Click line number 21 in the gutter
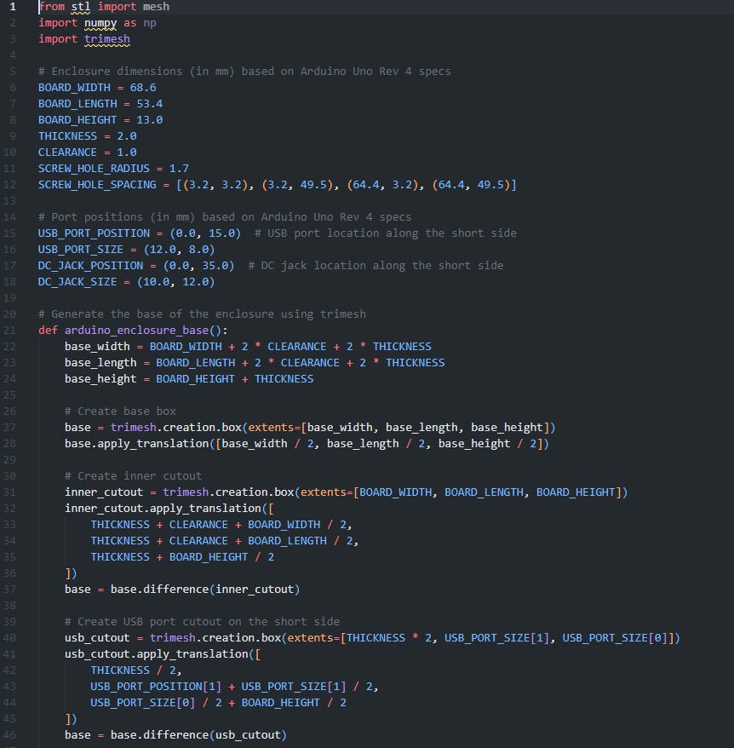Viewport: 734px width, 748px height. (9, 331)
